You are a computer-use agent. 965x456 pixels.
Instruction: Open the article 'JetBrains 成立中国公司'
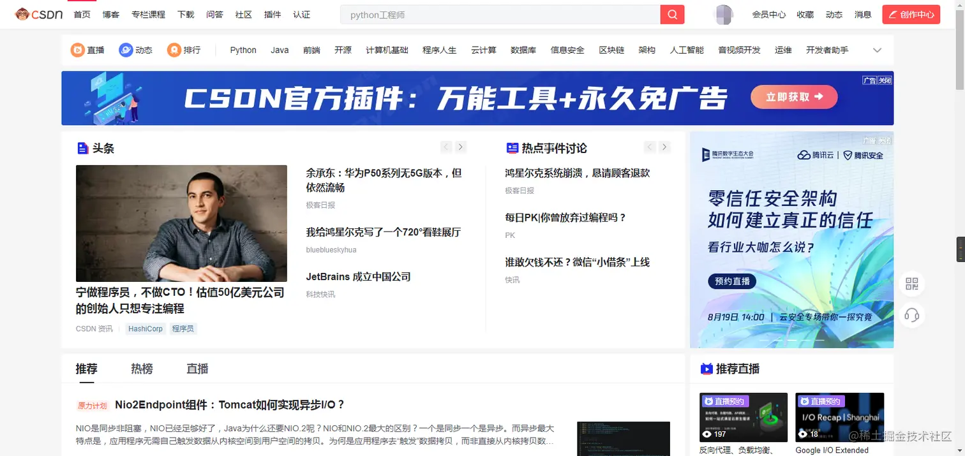[357, 276]
